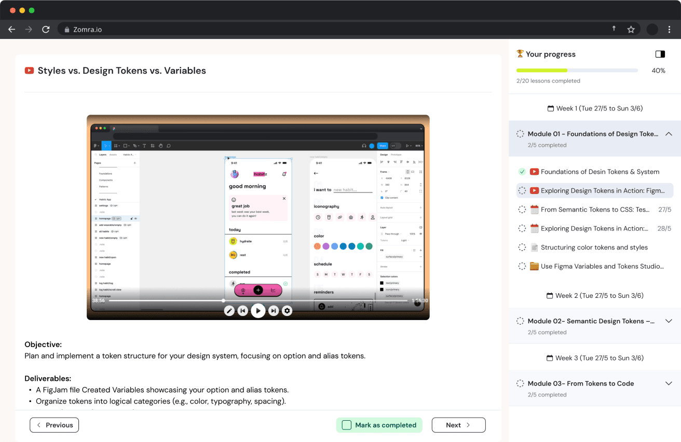This screenshot has width=681, height=442.
Task: Check the Mark as completed checkbox
Action: click(x=347, y=425)
